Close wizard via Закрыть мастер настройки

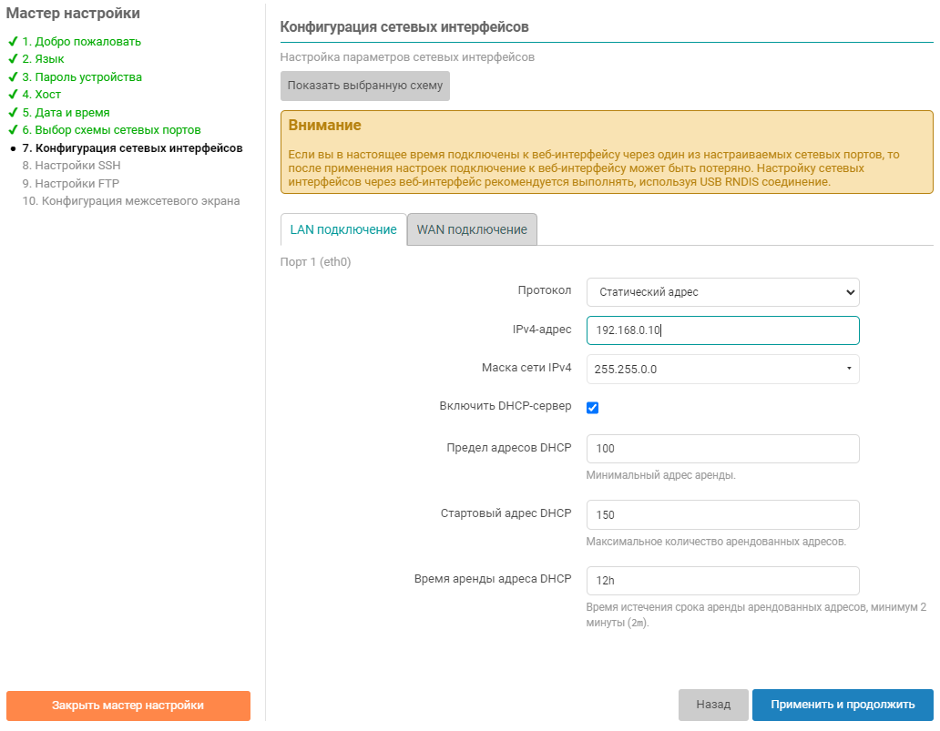coord(128,706)
